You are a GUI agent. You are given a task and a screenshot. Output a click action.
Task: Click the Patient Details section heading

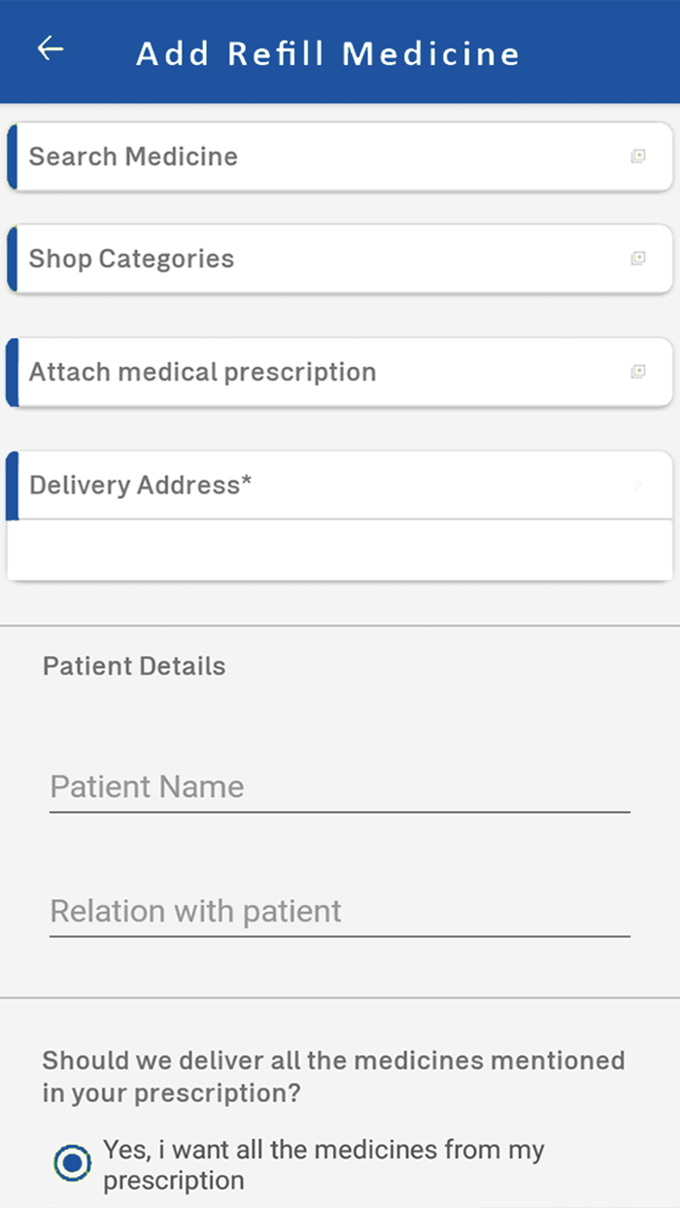point(133,666)
